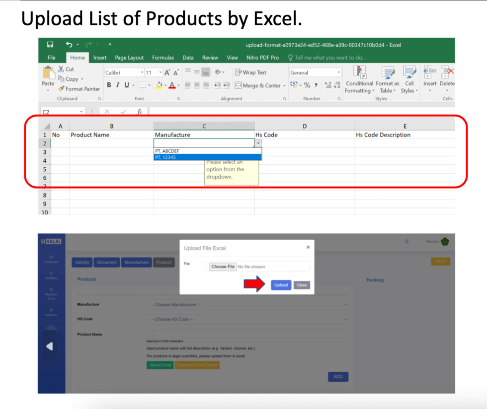Open Format as Table gallery
Image resolution: width=487 pixels, height=409 pixels.
[x=388, y=80]
